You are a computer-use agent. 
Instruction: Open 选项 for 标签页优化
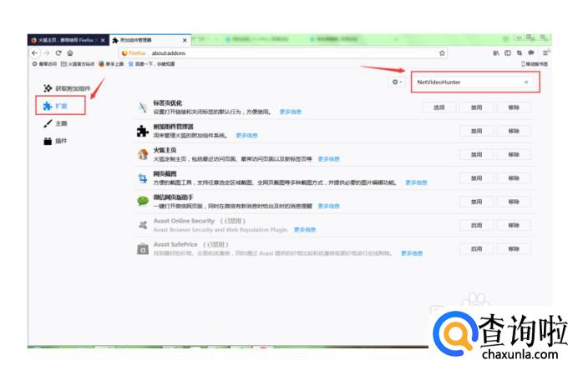click(x=439, y=107)
